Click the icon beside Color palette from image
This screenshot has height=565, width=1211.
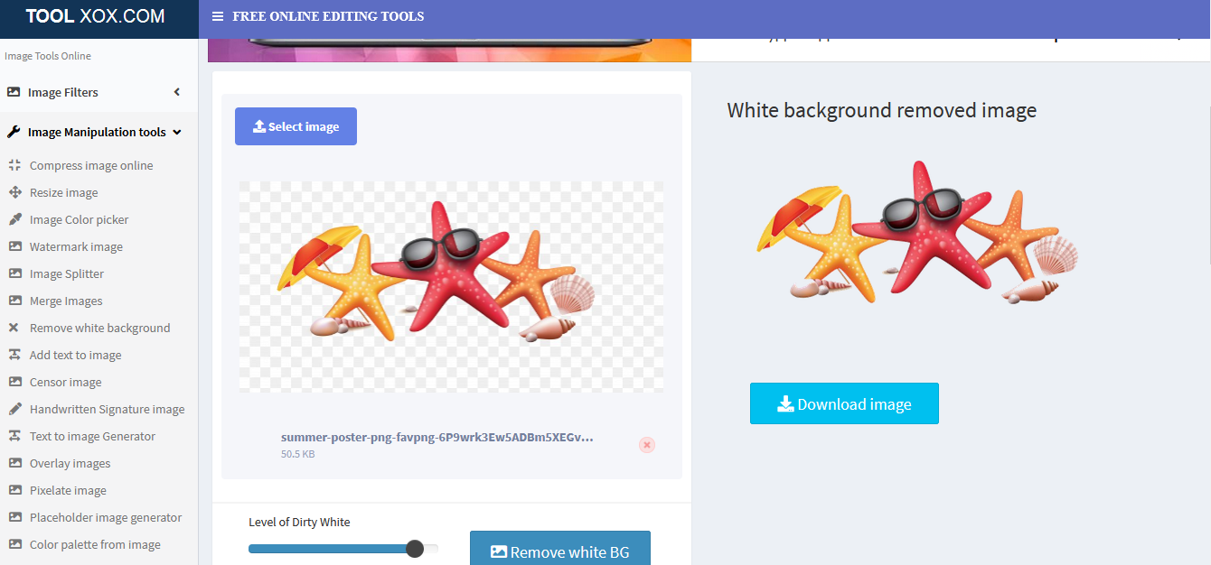click(14, 544)
